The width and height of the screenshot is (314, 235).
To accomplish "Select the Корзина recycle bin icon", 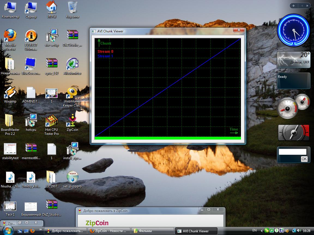I will tap(72, 7).
